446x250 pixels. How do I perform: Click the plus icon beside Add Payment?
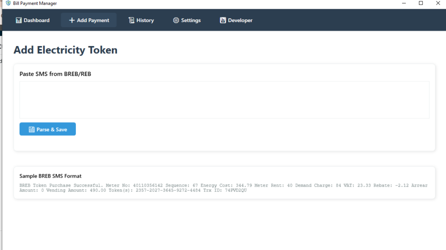72,20
